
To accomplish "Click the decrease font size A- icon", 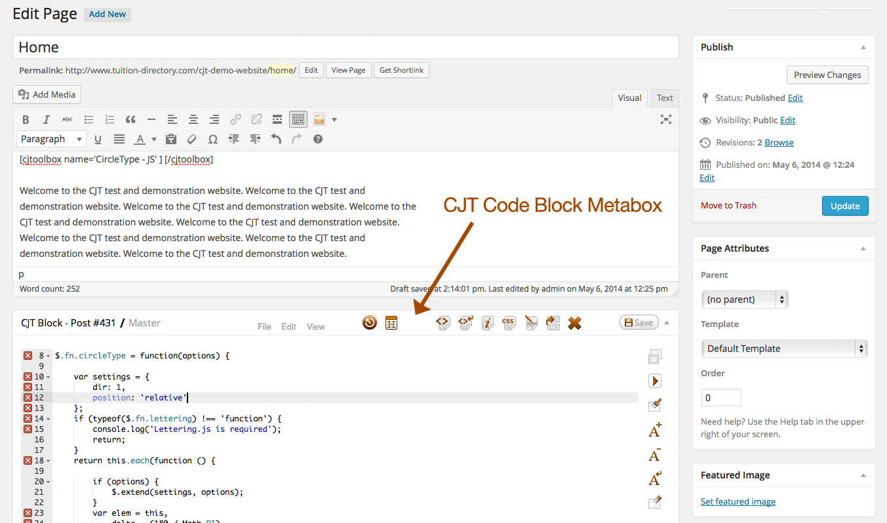I will 654,454.
